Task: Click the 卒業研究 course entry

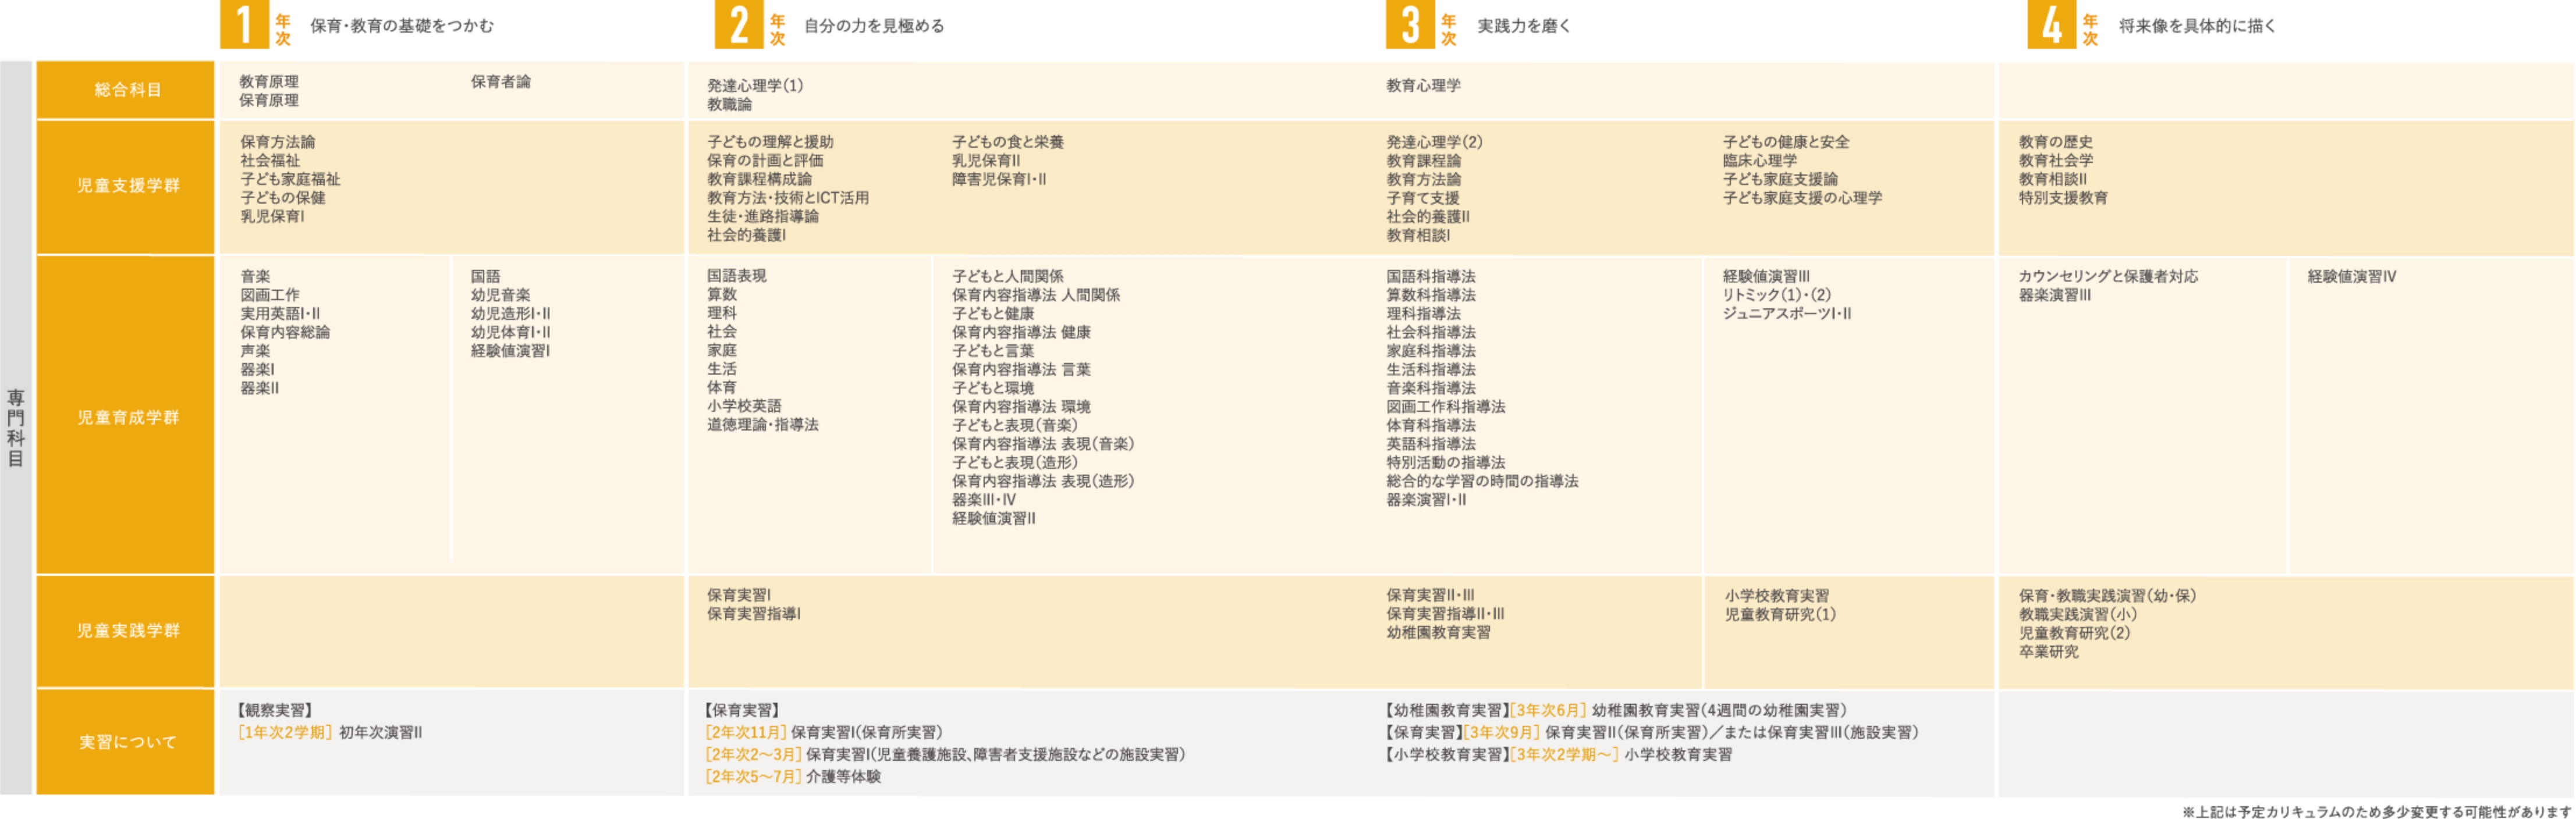Action: (2048, 651)
